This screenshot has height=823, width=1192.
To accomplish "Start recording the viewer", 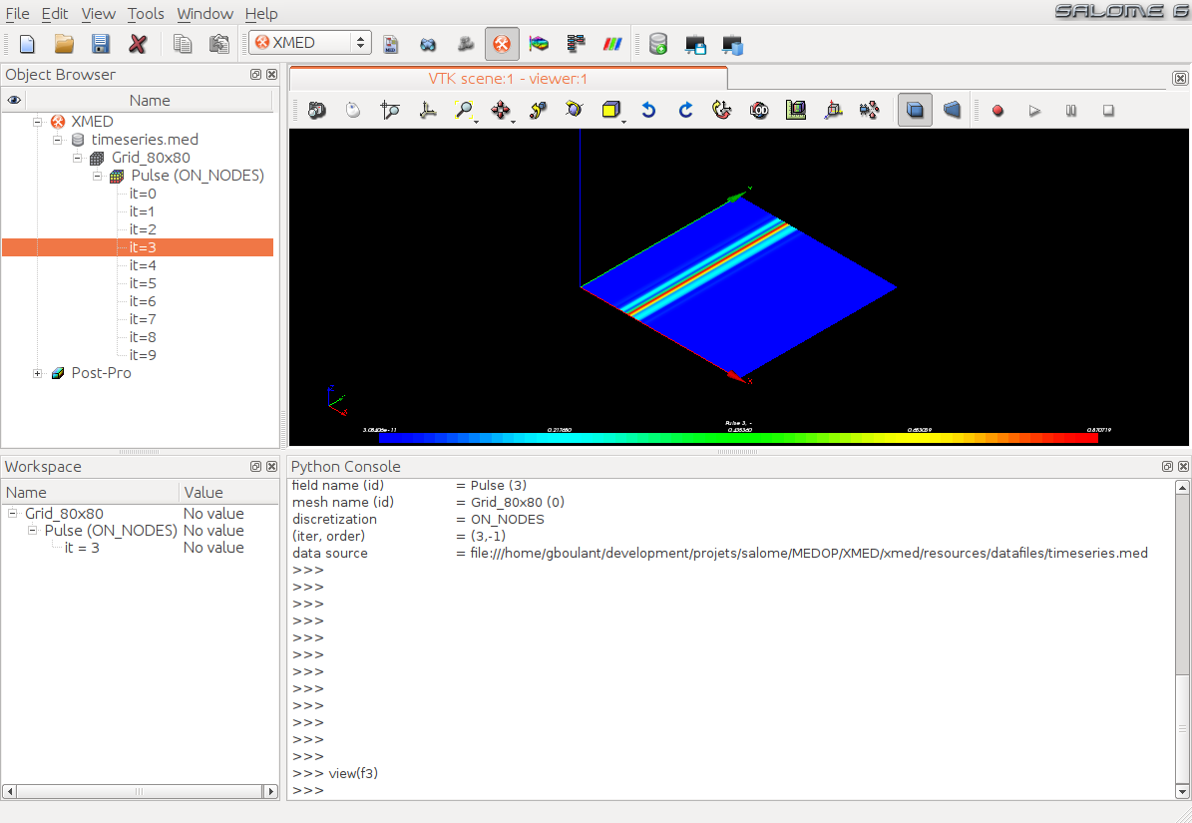I will point(998,110).
